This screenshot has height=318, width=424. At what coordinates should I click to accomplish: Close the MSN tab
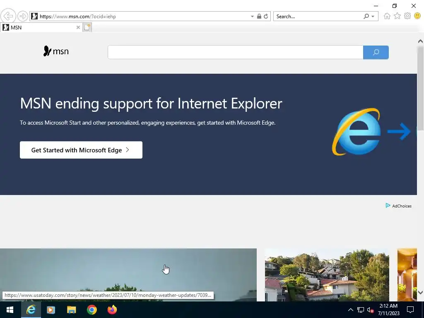pyautogui.click(x=78, y=27)
